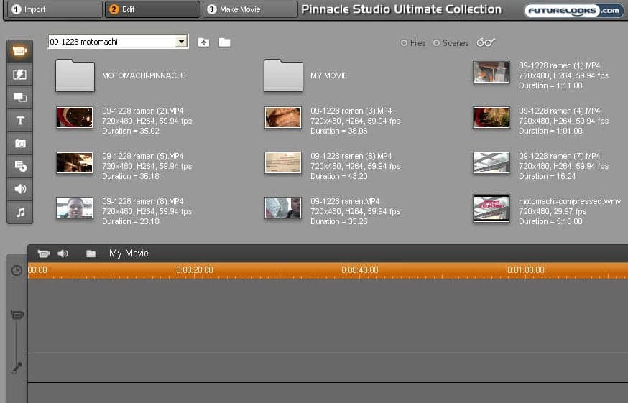Screen dimensions: 628x403
Task: Open the Photos album camera icon
Action: click(x=20, y=144)
